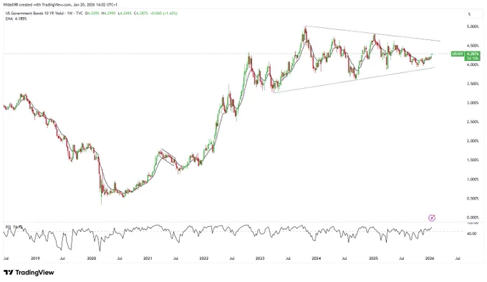Click the 0.500% price axis label
Viewport: 487px width, 282px height.
pyautogui.click(x=473, y=198)
